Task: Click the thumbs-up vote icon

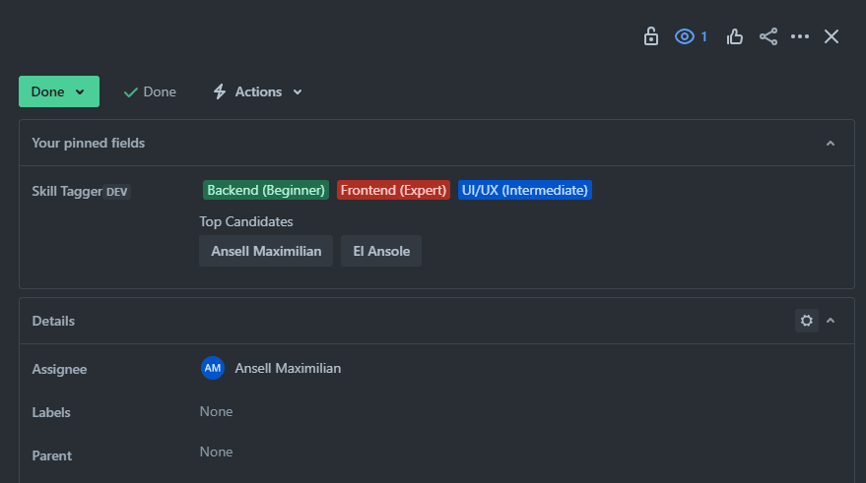Action: pyautogui.click(x=735, y=36)
